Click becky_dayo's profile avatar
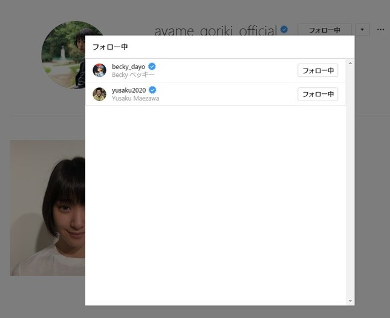Viewport: 390px width, 318px height. click(x=99, y=70)
